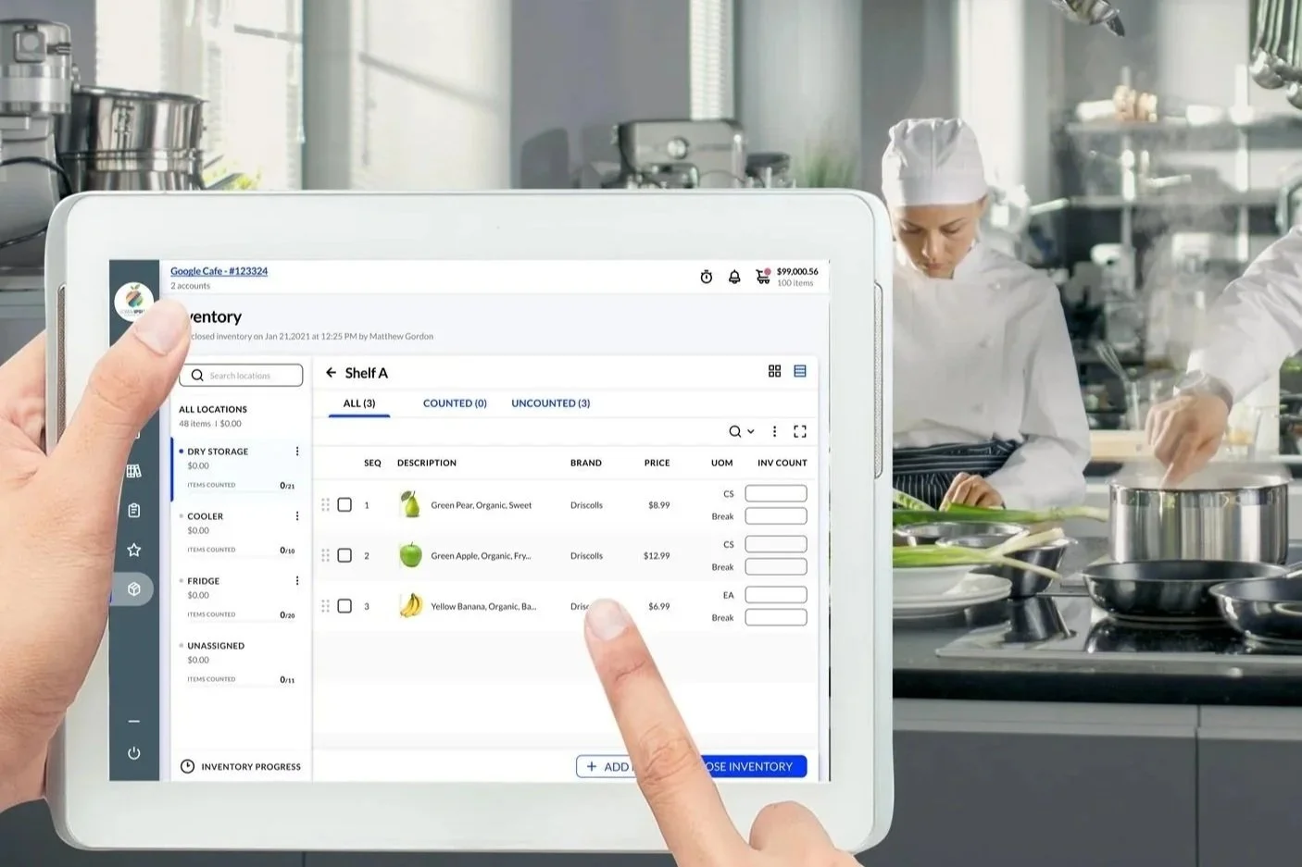This screenshot has width=1302, height=867.
Task: Click the app logo in sidebar
Action: tap(134, 302)
